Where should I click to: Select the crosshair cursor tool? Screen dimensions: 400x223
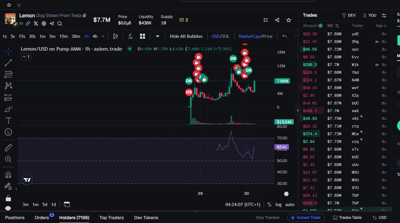[9, 51]
